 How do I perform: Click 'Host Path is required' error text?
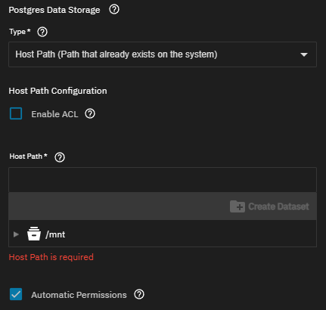click(x=51, y=257)
